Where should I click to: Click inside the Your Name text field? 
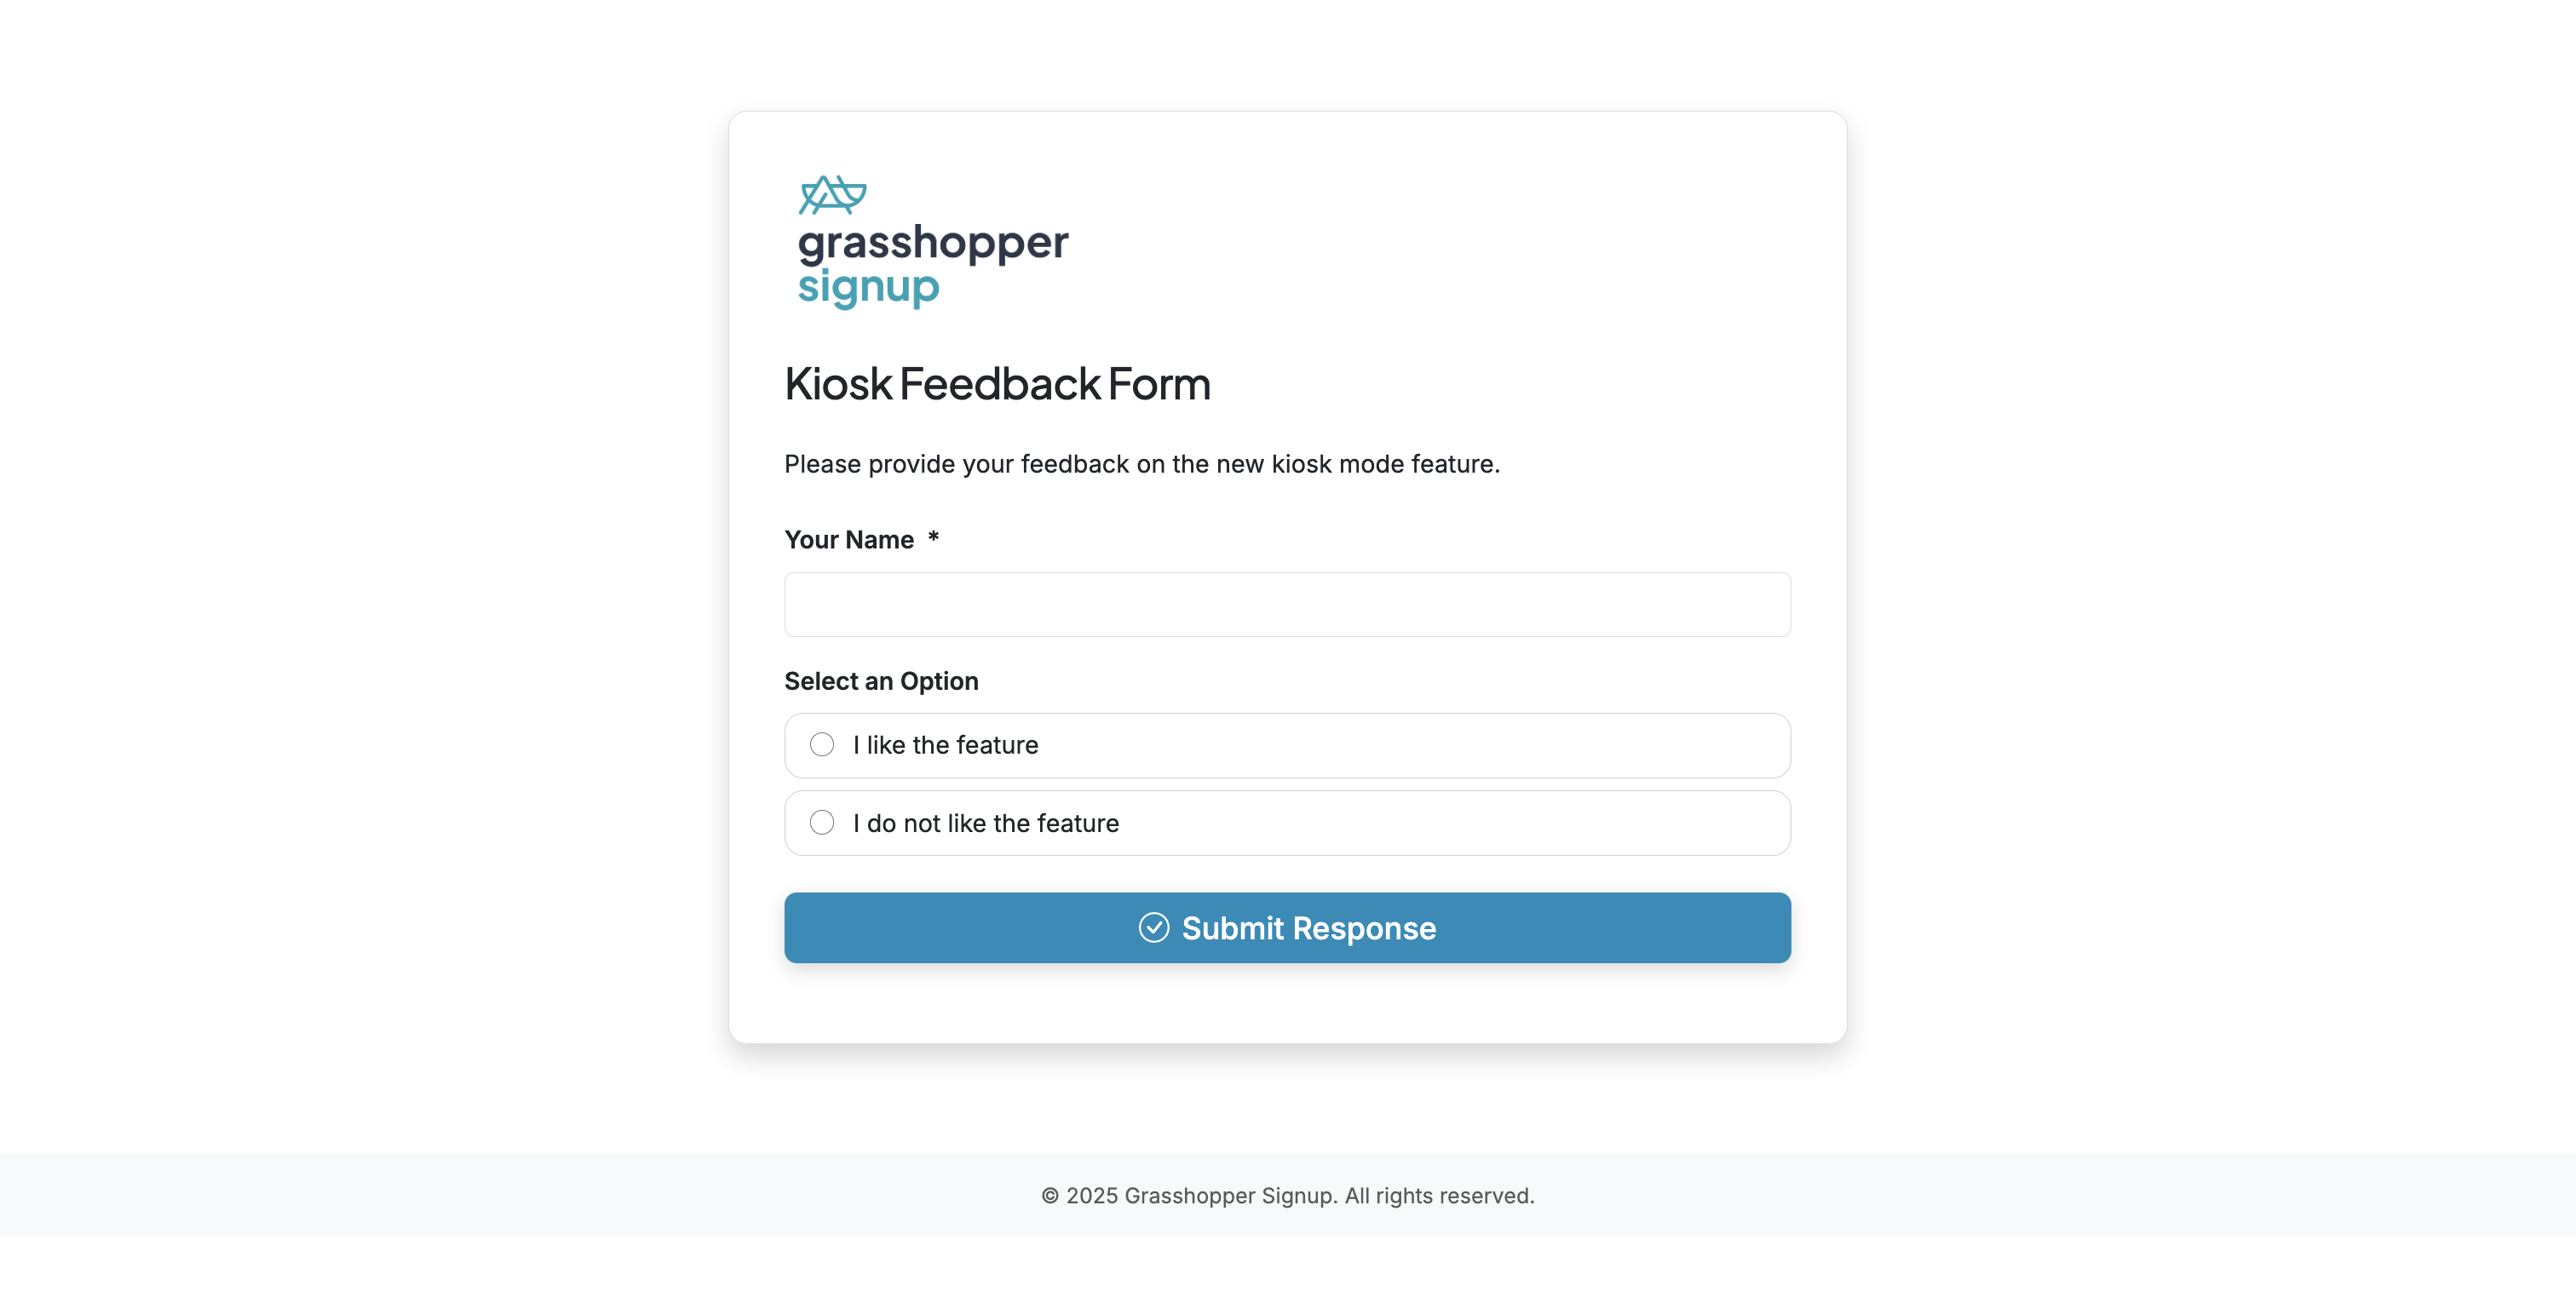point(1286,604)
